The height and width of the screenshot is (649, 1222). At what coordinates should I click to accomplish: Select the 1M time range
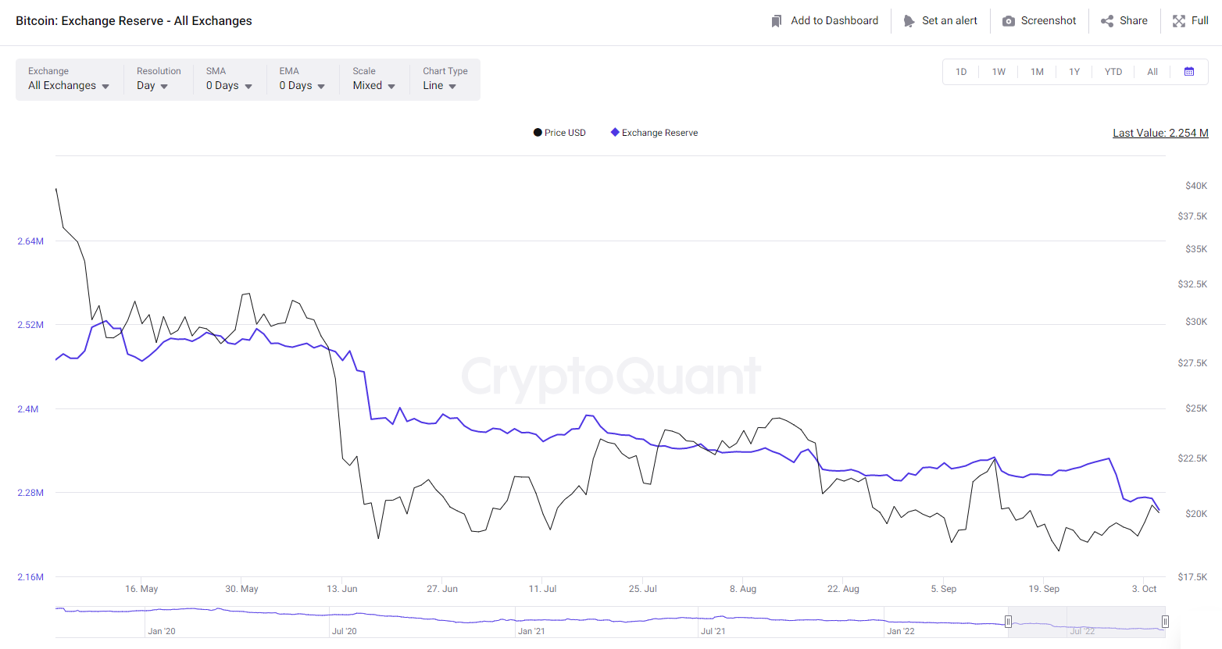click(x=1037, y=72)
